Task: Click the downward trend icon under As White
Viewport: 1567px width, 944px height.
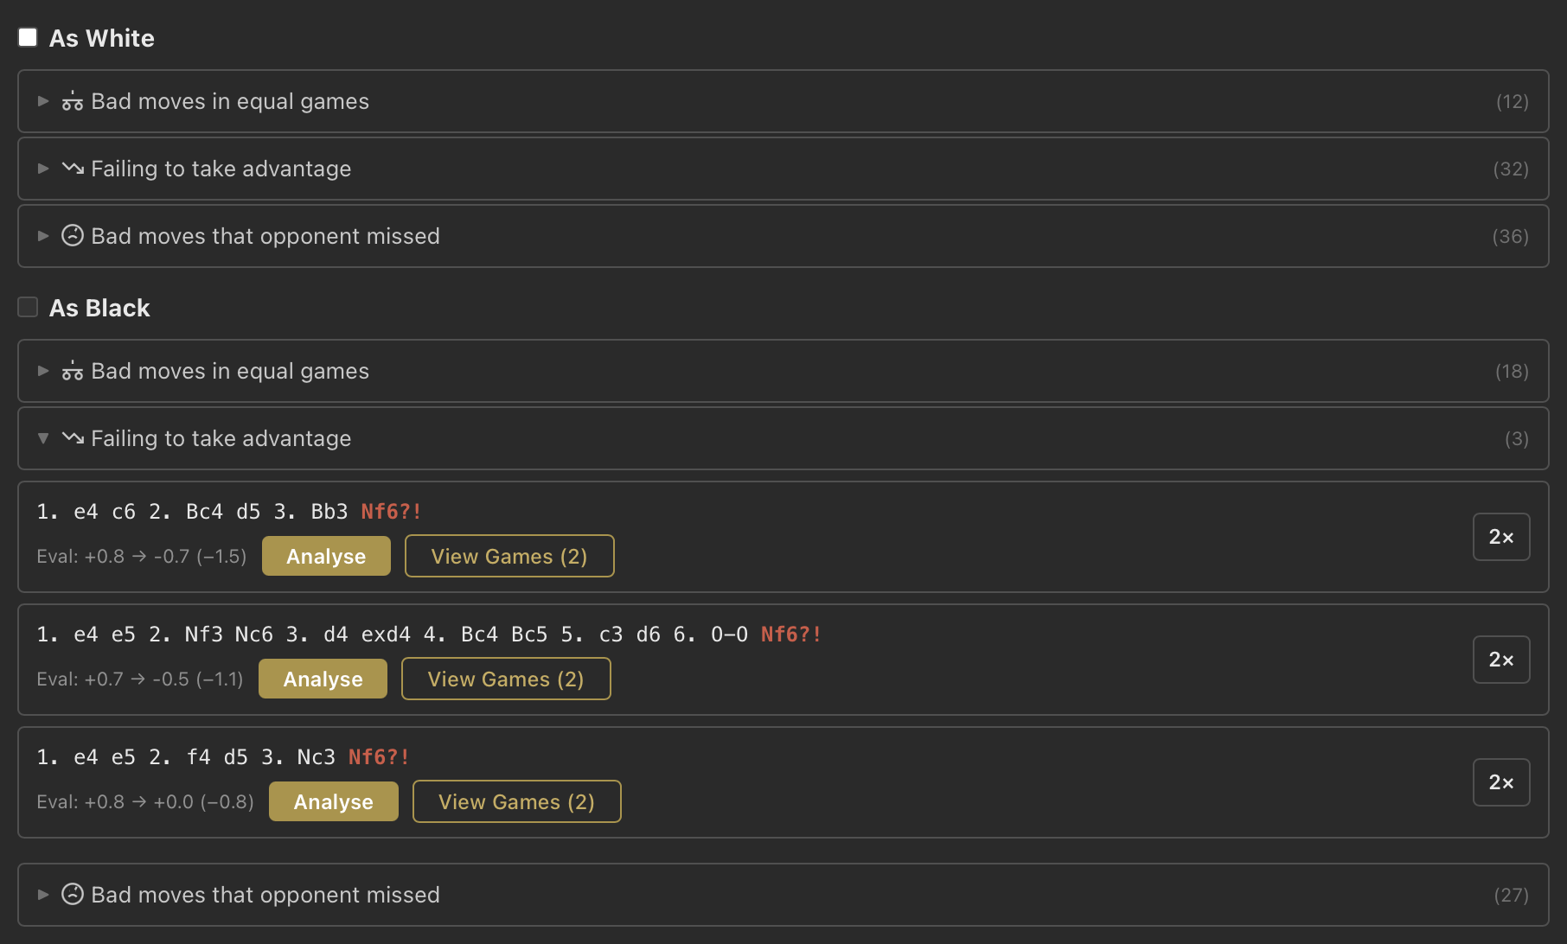Action: (x=73, y=169)
